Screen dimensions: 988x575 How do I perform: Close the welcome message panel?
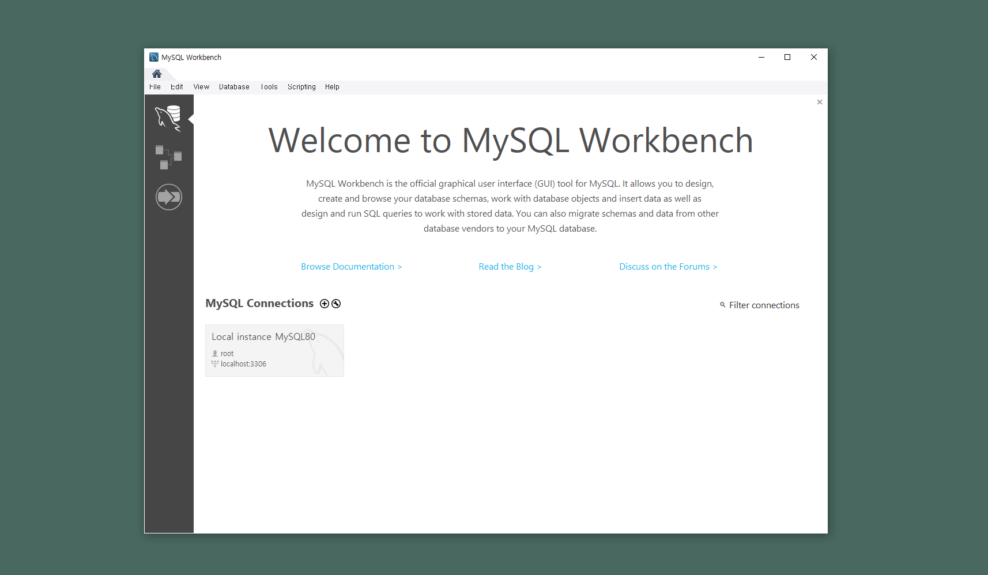coord(819,102)
